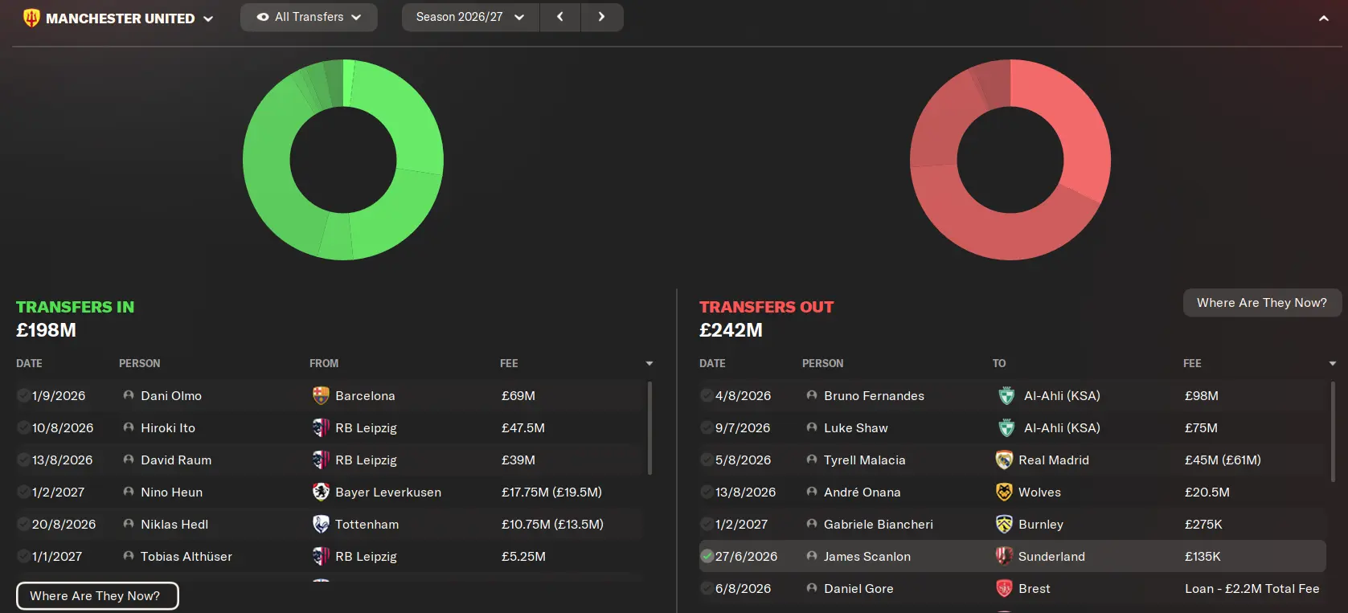
Task: Select the André Onana transfer row date 13/8/2026
Action: pos(746,492)
